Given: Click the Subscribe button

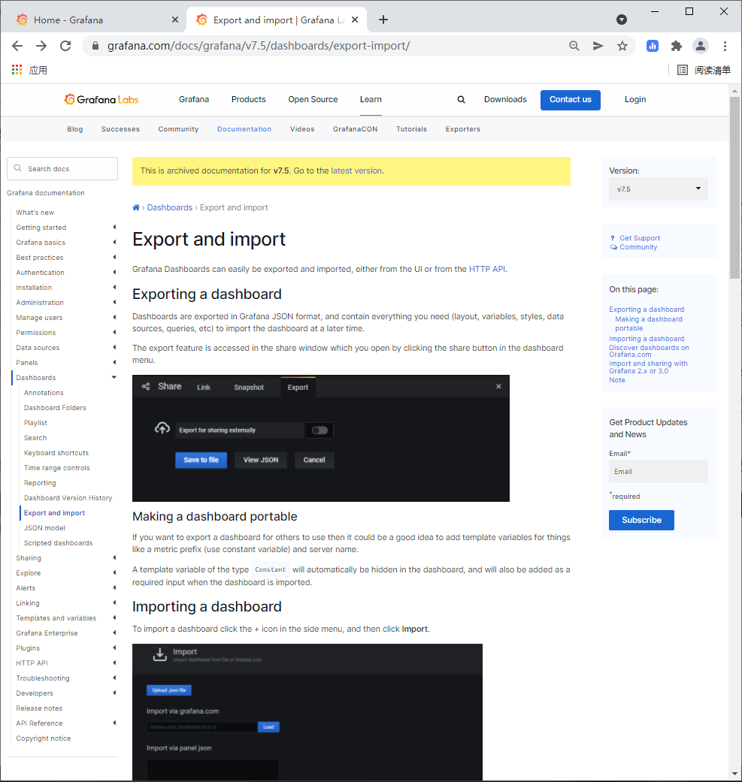Looking at the screenshot, I should tap(641, 520).
